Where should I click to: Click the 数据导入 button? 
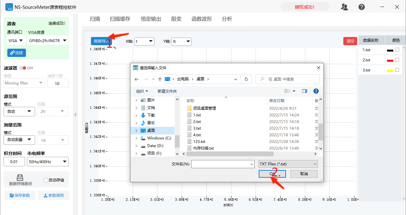(101, 41)
